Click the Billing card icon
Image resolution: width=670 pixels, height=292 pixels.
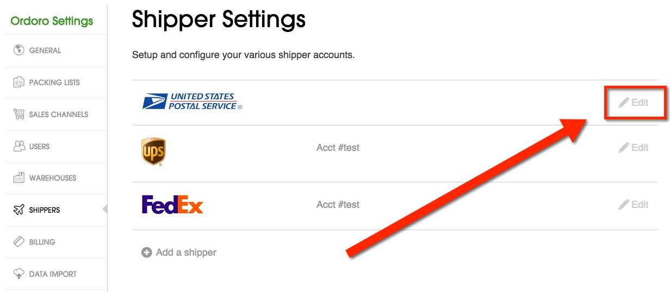(x=19, y=242)
